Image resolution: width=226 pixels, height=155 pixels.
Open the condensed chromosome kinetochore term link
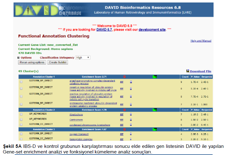(90, 125)
